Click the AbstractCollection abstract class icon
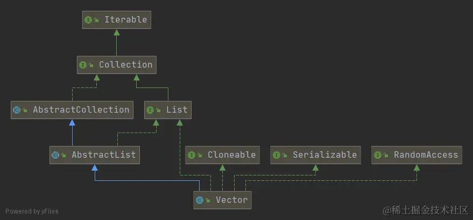This screenshot has height=220, width=473. (x=17, y=110)
